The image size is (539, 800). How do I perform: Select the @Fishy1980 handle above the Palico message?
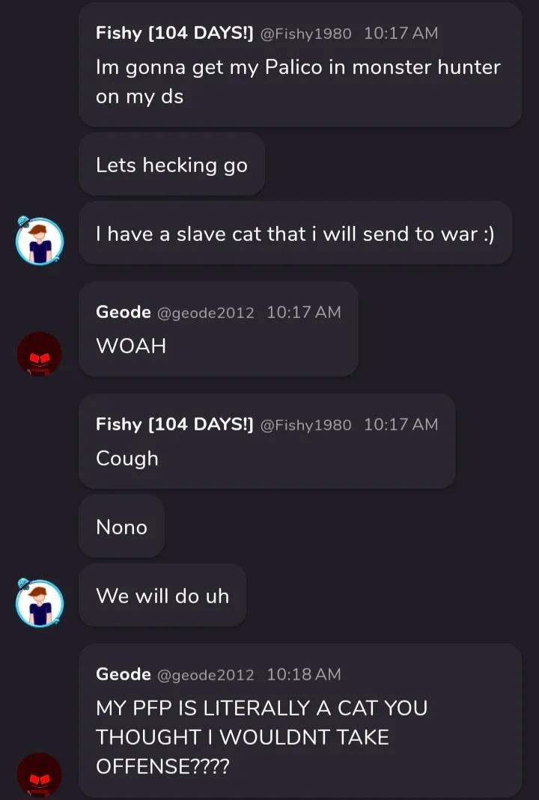[305, 33]
